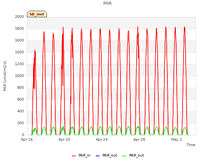This screenshot has height=162, width=216.
Task: Click the green PAR_out legend swatch
Action: click(125, 156)
